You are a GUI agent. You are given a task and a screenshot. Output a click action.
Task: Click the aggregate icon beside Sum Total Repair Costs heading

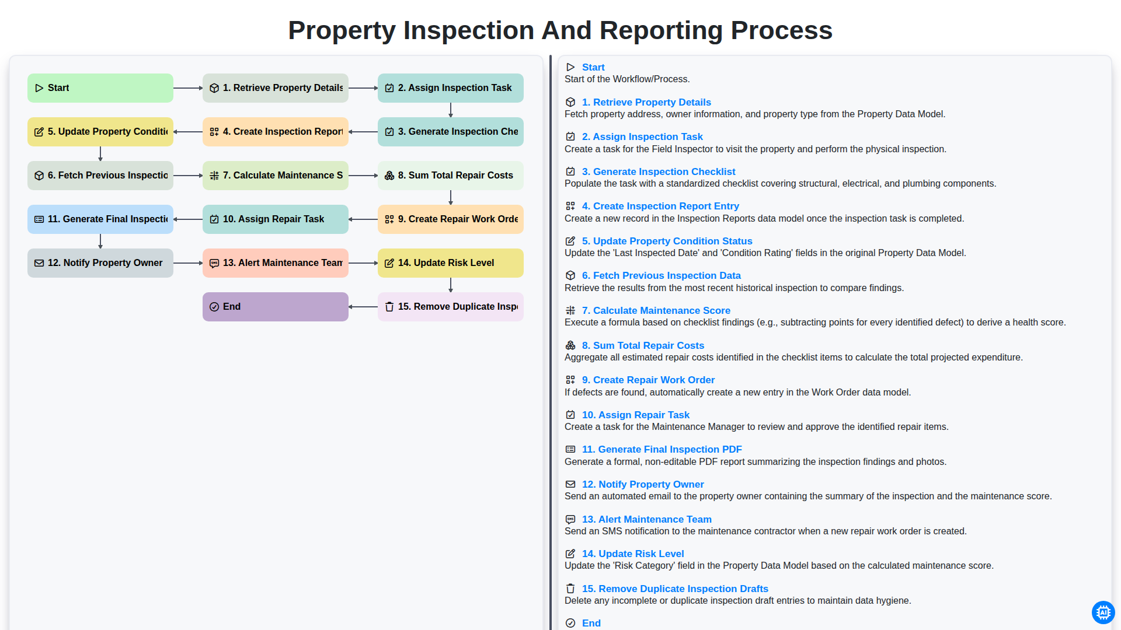coord(570,345)
